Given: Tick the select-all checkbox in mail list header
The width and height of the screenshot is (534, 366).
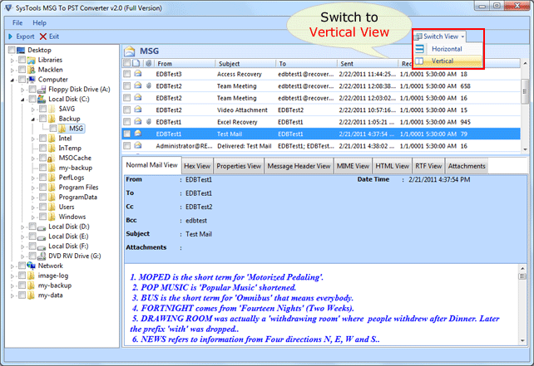Looking at the screenshot, I should [126, 63].
